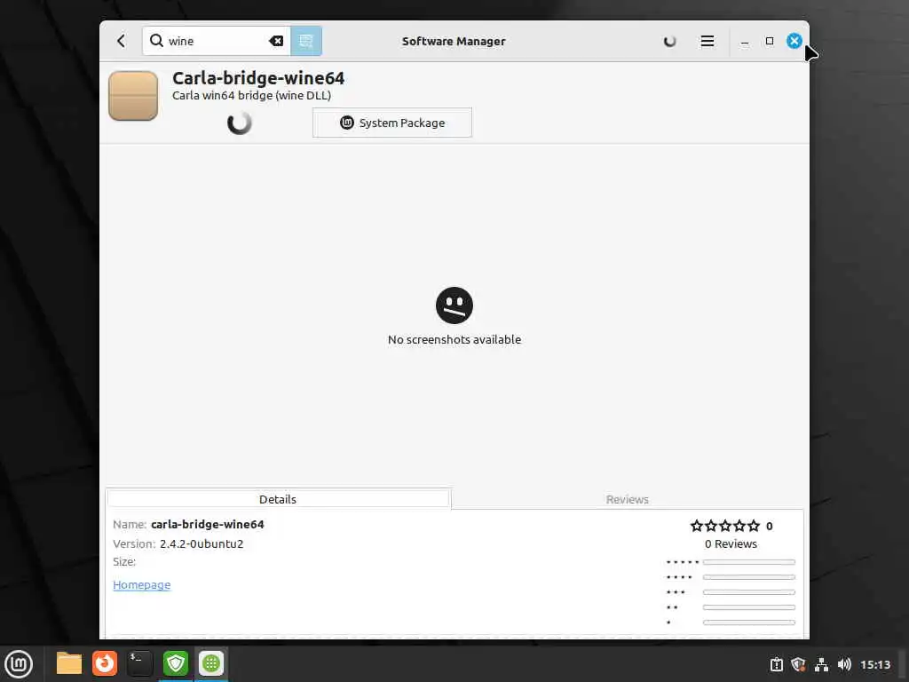The width and height of the screenshot is (909, 682).
Task: Open the green shield taskbar app
Action: pos(176,663)
